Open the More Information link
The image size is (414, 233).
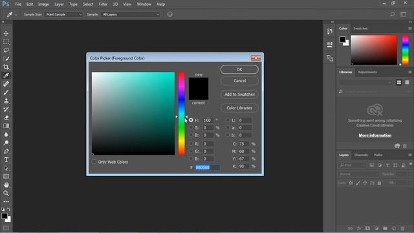375,135
